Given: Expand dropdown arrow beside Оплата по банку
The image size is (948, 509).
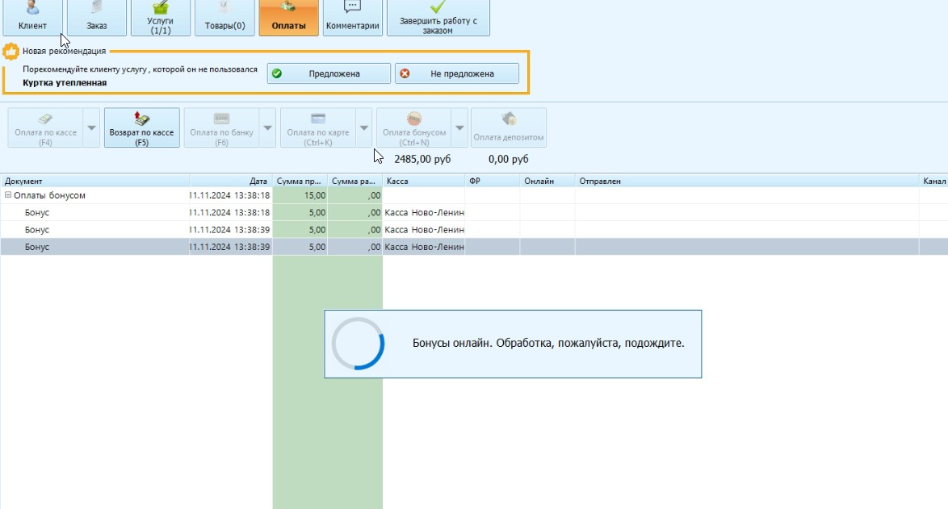Looking at the screenshot, I should (268, 127).
